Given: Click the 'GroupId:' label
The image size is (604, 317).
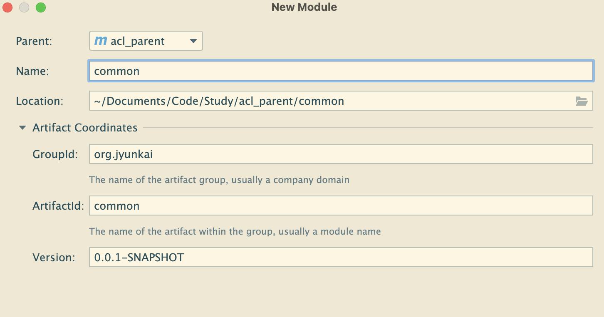Looking at the screenshot, I should click(x=55, y=154).
